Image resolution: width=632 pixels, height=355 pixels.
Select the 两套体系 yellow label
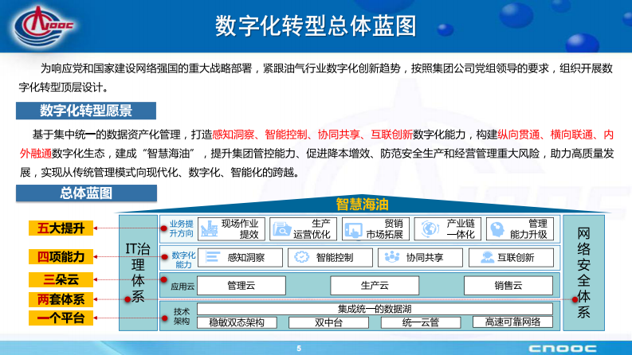coord(61,299)
